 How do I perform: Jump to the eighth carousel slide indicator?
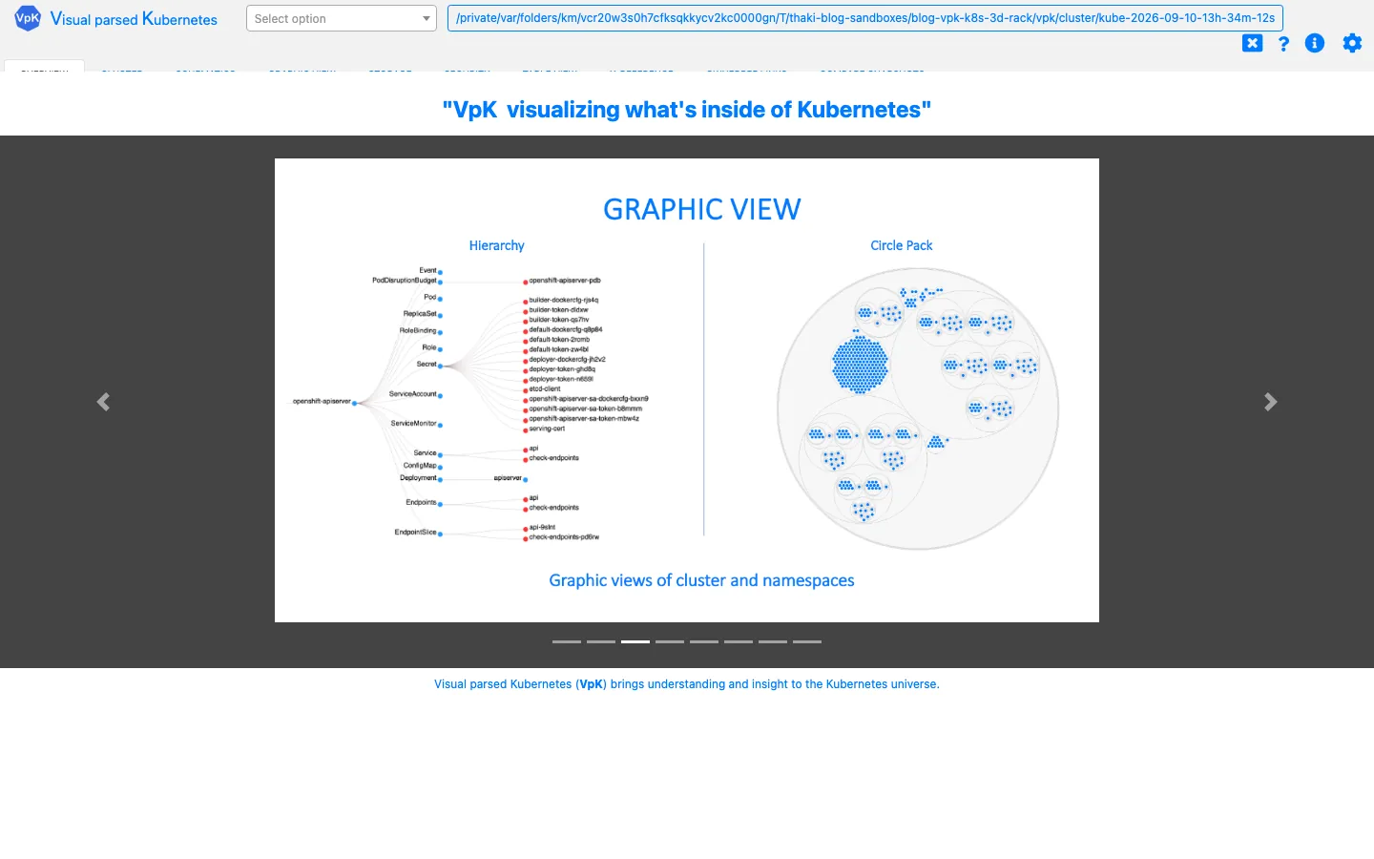pos(807,641)
